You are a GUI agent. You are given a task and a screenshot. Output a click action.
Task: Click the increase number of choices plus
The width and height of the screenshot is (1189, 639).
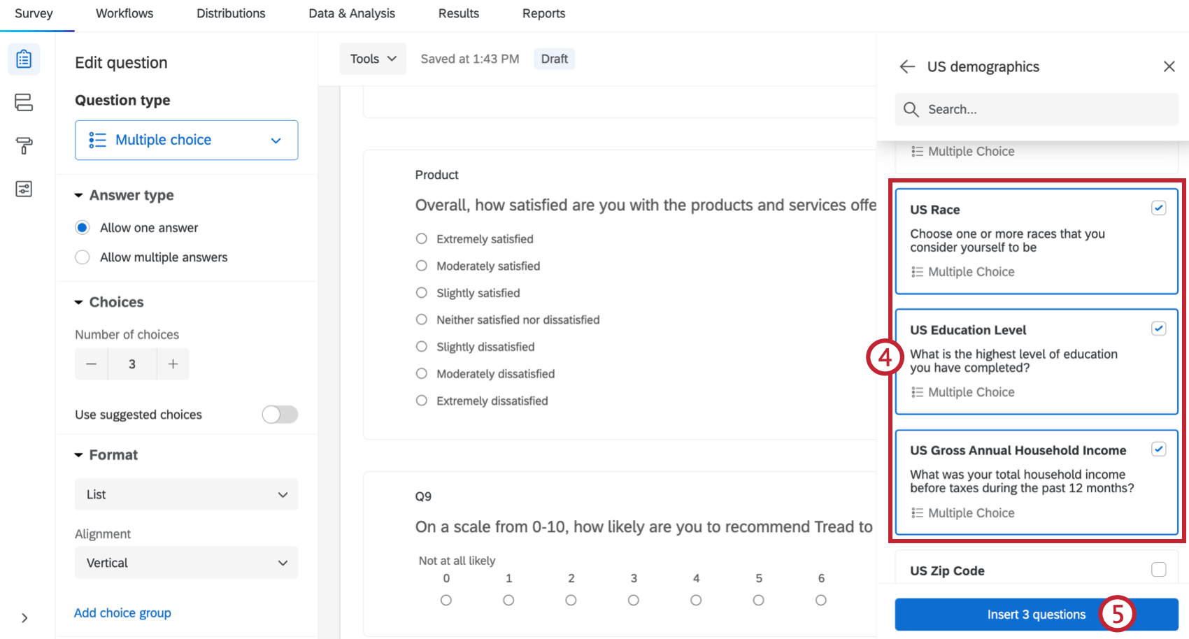pos(173,364)
